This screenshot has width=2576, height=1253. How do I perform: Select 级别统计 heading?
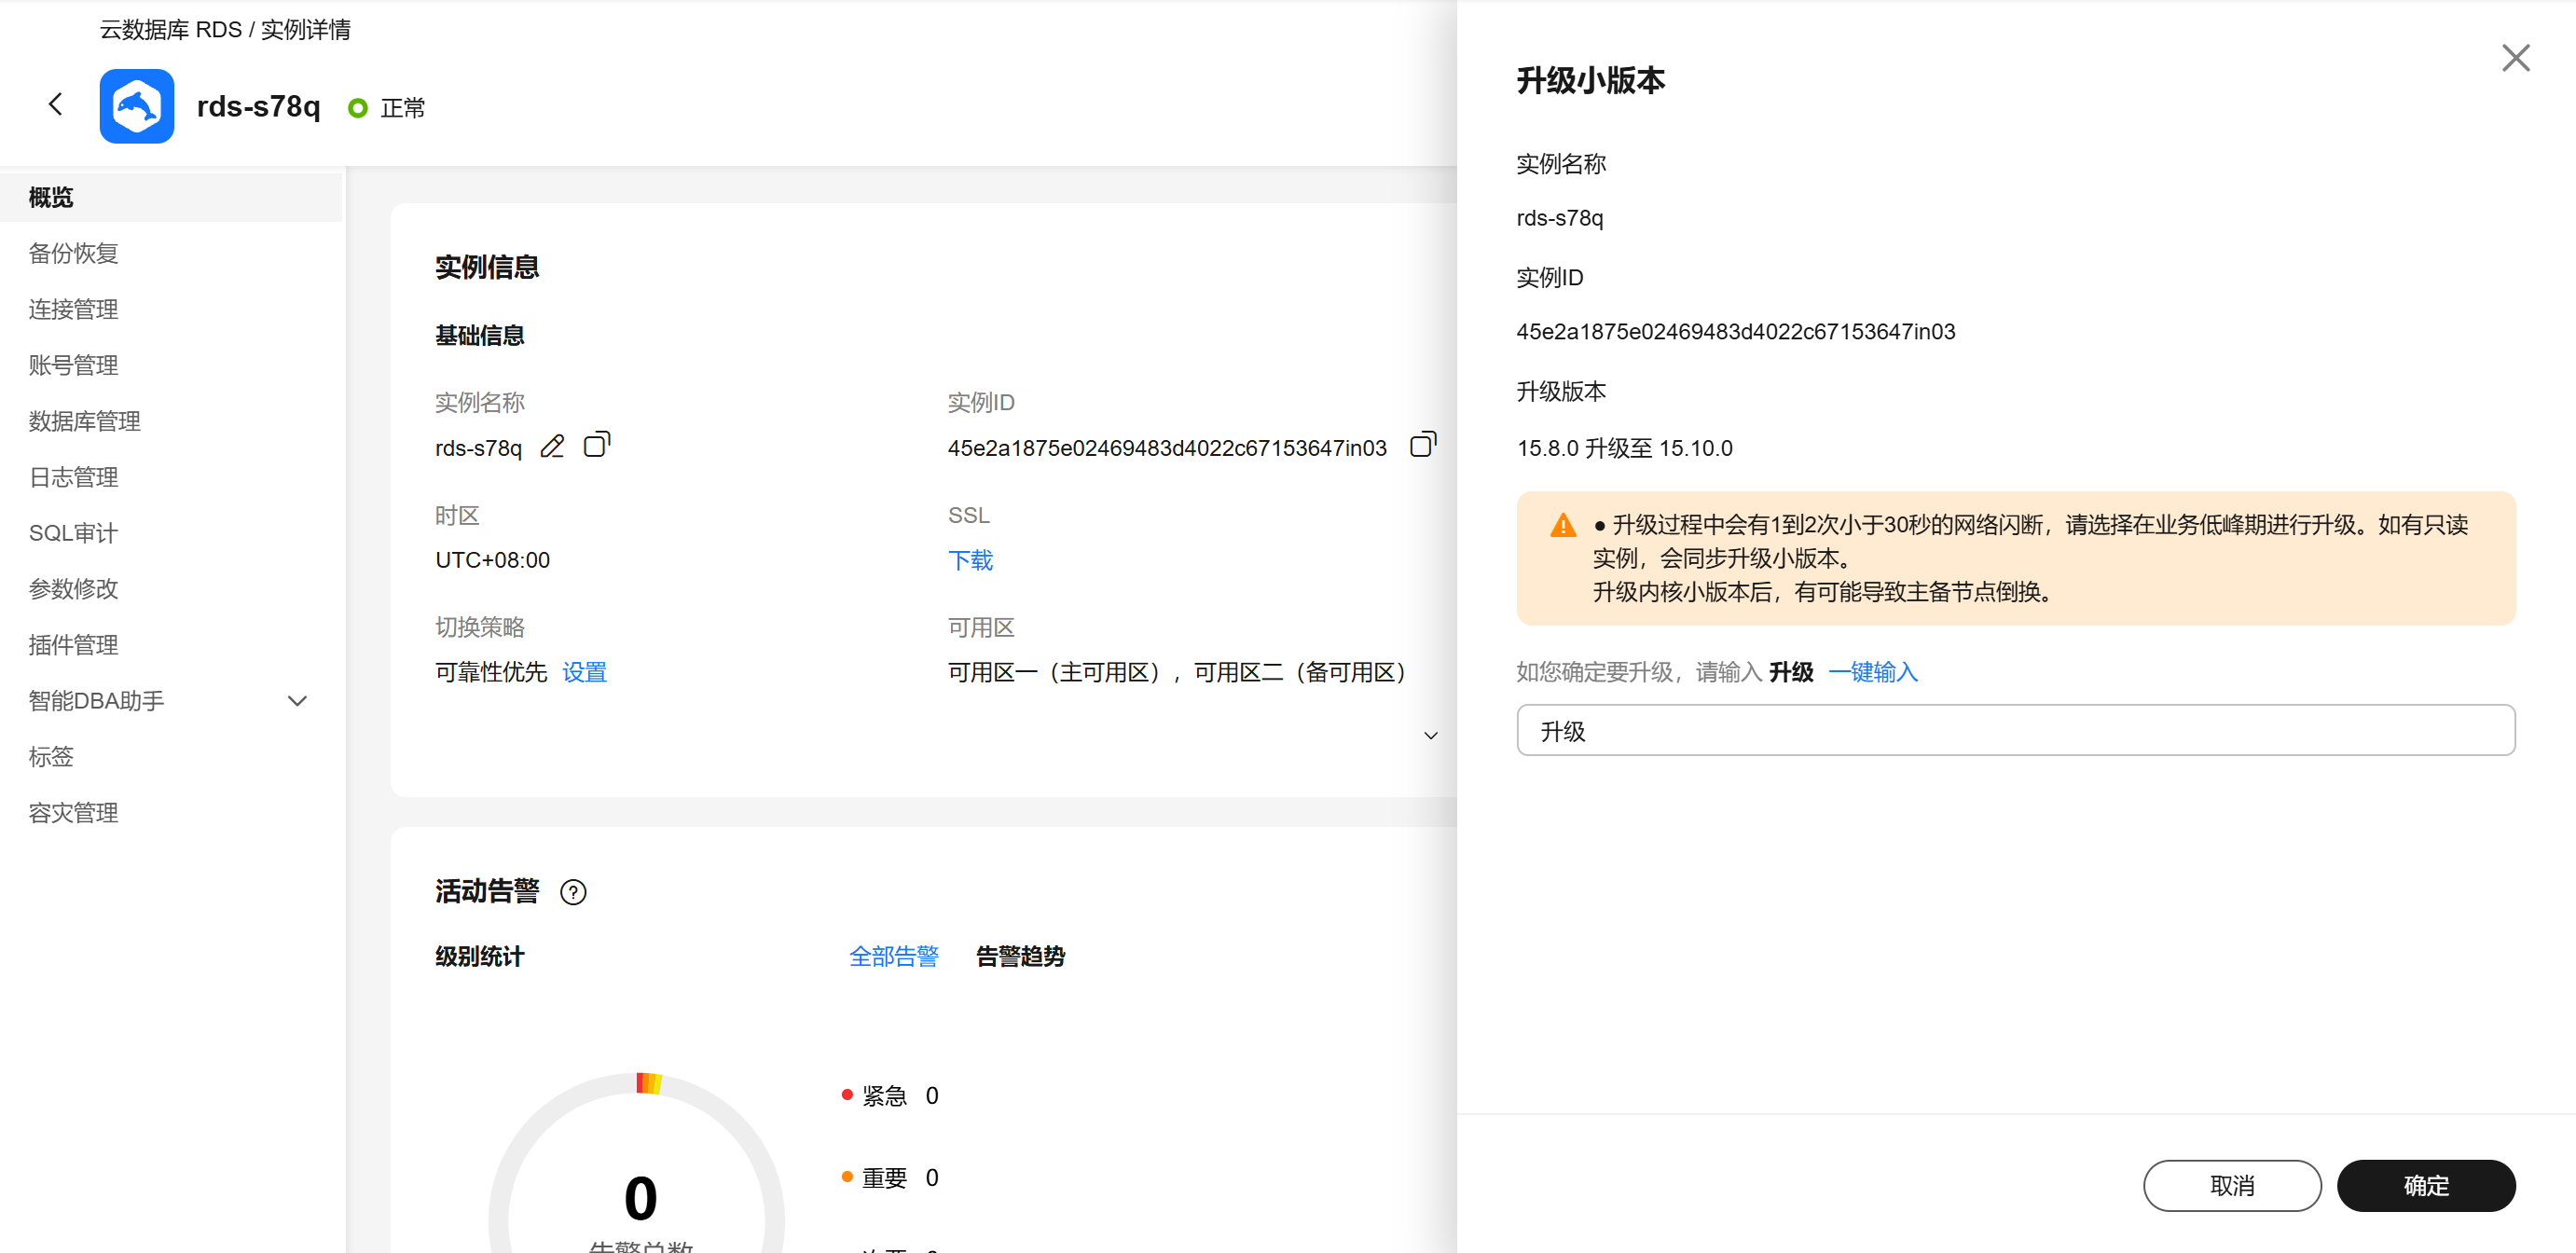pyautogui.click(x=479, y=957)
